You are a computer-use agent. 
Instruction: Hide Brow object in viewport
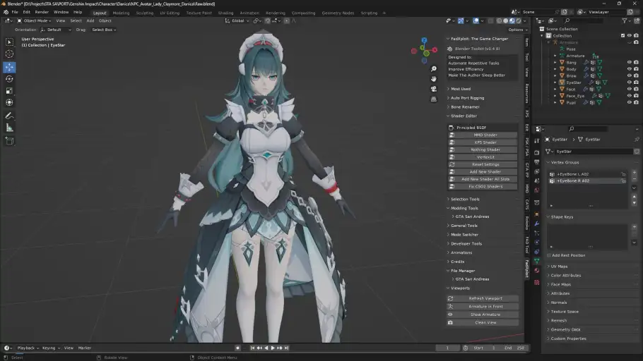click(630, 75)
